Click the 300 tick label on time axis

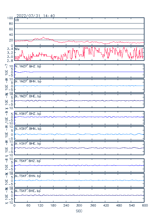(x=79, y=205)
